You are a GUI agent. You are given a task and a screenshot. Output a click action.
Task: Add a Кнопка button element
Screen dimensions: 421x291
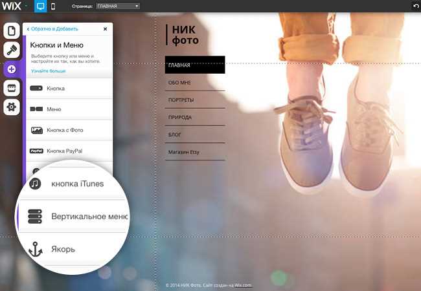pos(69,89)
